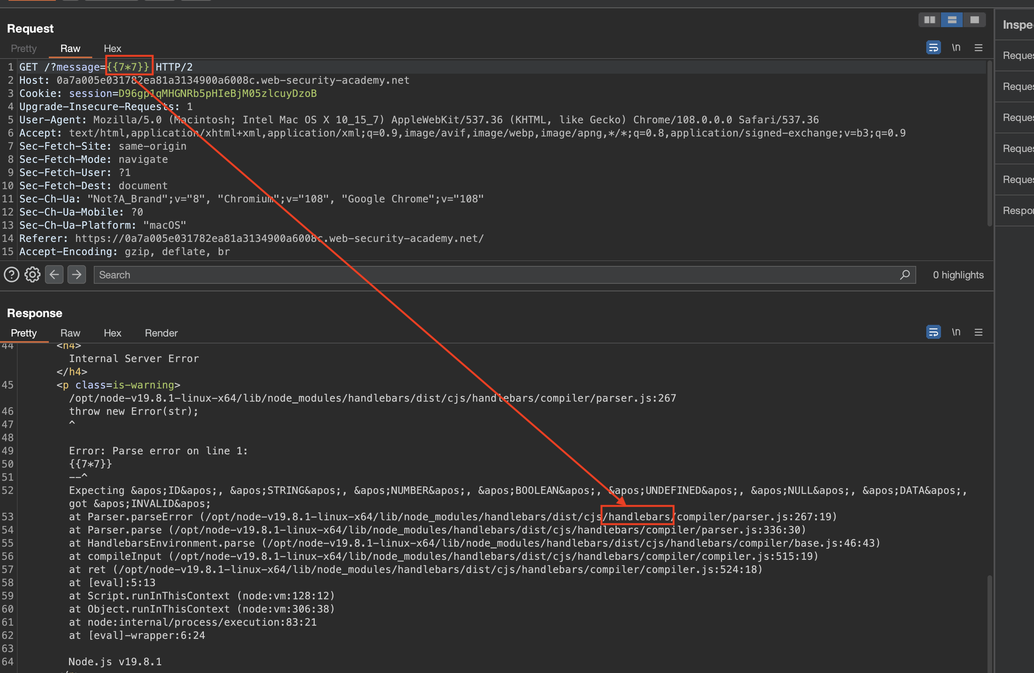Select top-bottom split layout icon
The image size is (1034, 673).
pos(952,20)
